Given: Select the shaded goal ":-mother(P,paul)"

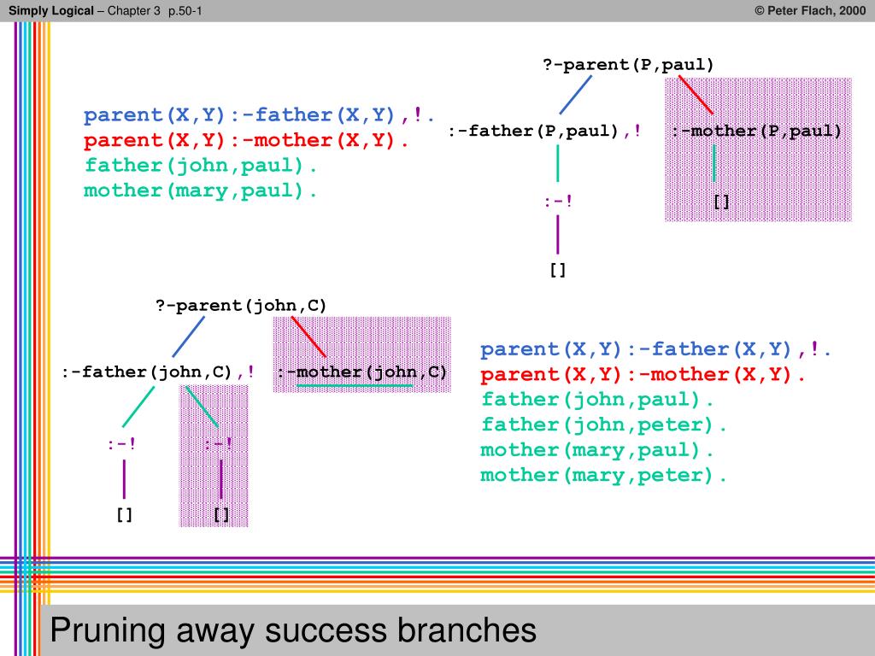Looking at the screenshot, I should 756,131.
